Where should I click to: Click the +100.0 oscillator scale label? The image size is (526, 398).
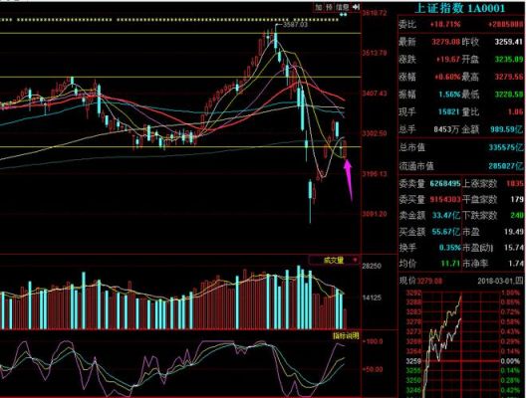[x=373, y=341]
